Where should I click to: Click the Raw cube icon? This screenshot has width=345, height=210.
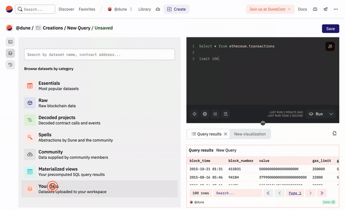coord(30,103)
